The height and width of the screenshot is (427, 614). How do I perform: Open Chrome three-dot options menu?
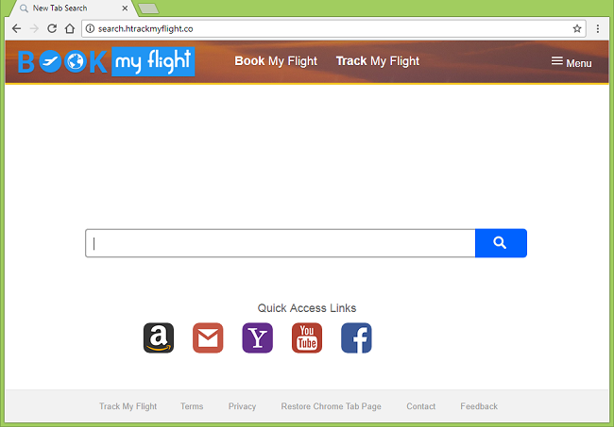pyautogui.click(x=598, y=28)
